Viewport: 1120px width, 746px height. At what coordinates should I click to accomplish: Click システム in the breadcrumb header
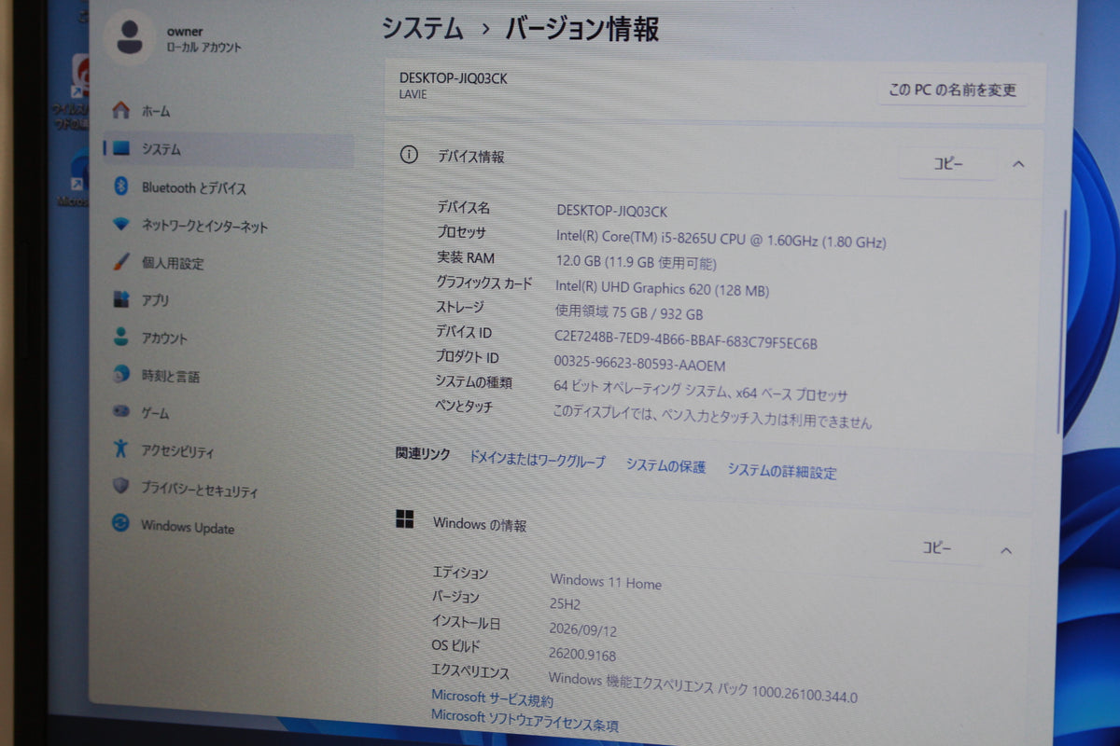click(423, 28)
